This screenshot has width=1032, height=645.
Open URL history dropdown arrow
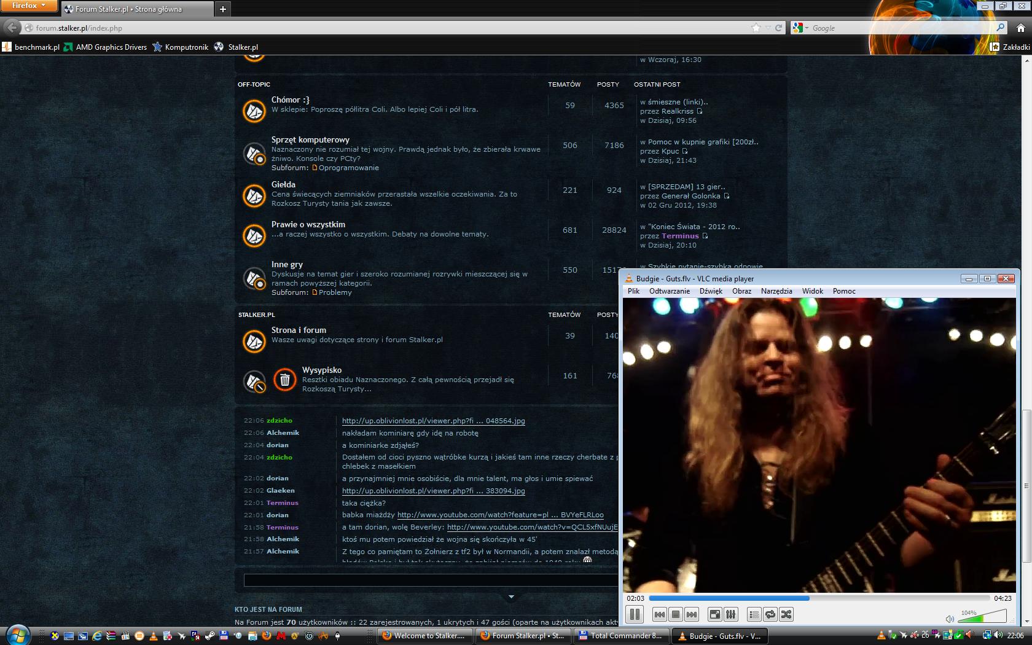click(x=768, y=28)
